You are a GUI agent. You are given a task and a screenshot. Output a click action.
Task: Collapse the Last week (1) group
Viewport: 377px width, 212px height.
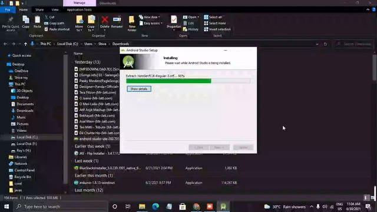pyautogui.click(x=87, y=161)
